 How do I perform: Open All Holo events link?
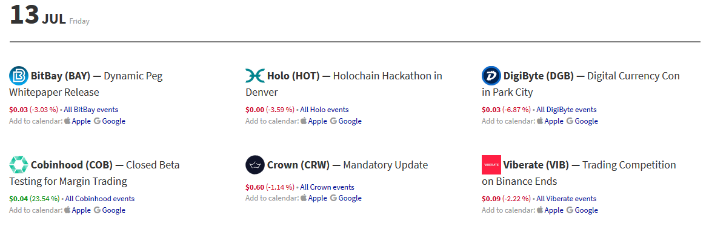pos(324,110)
